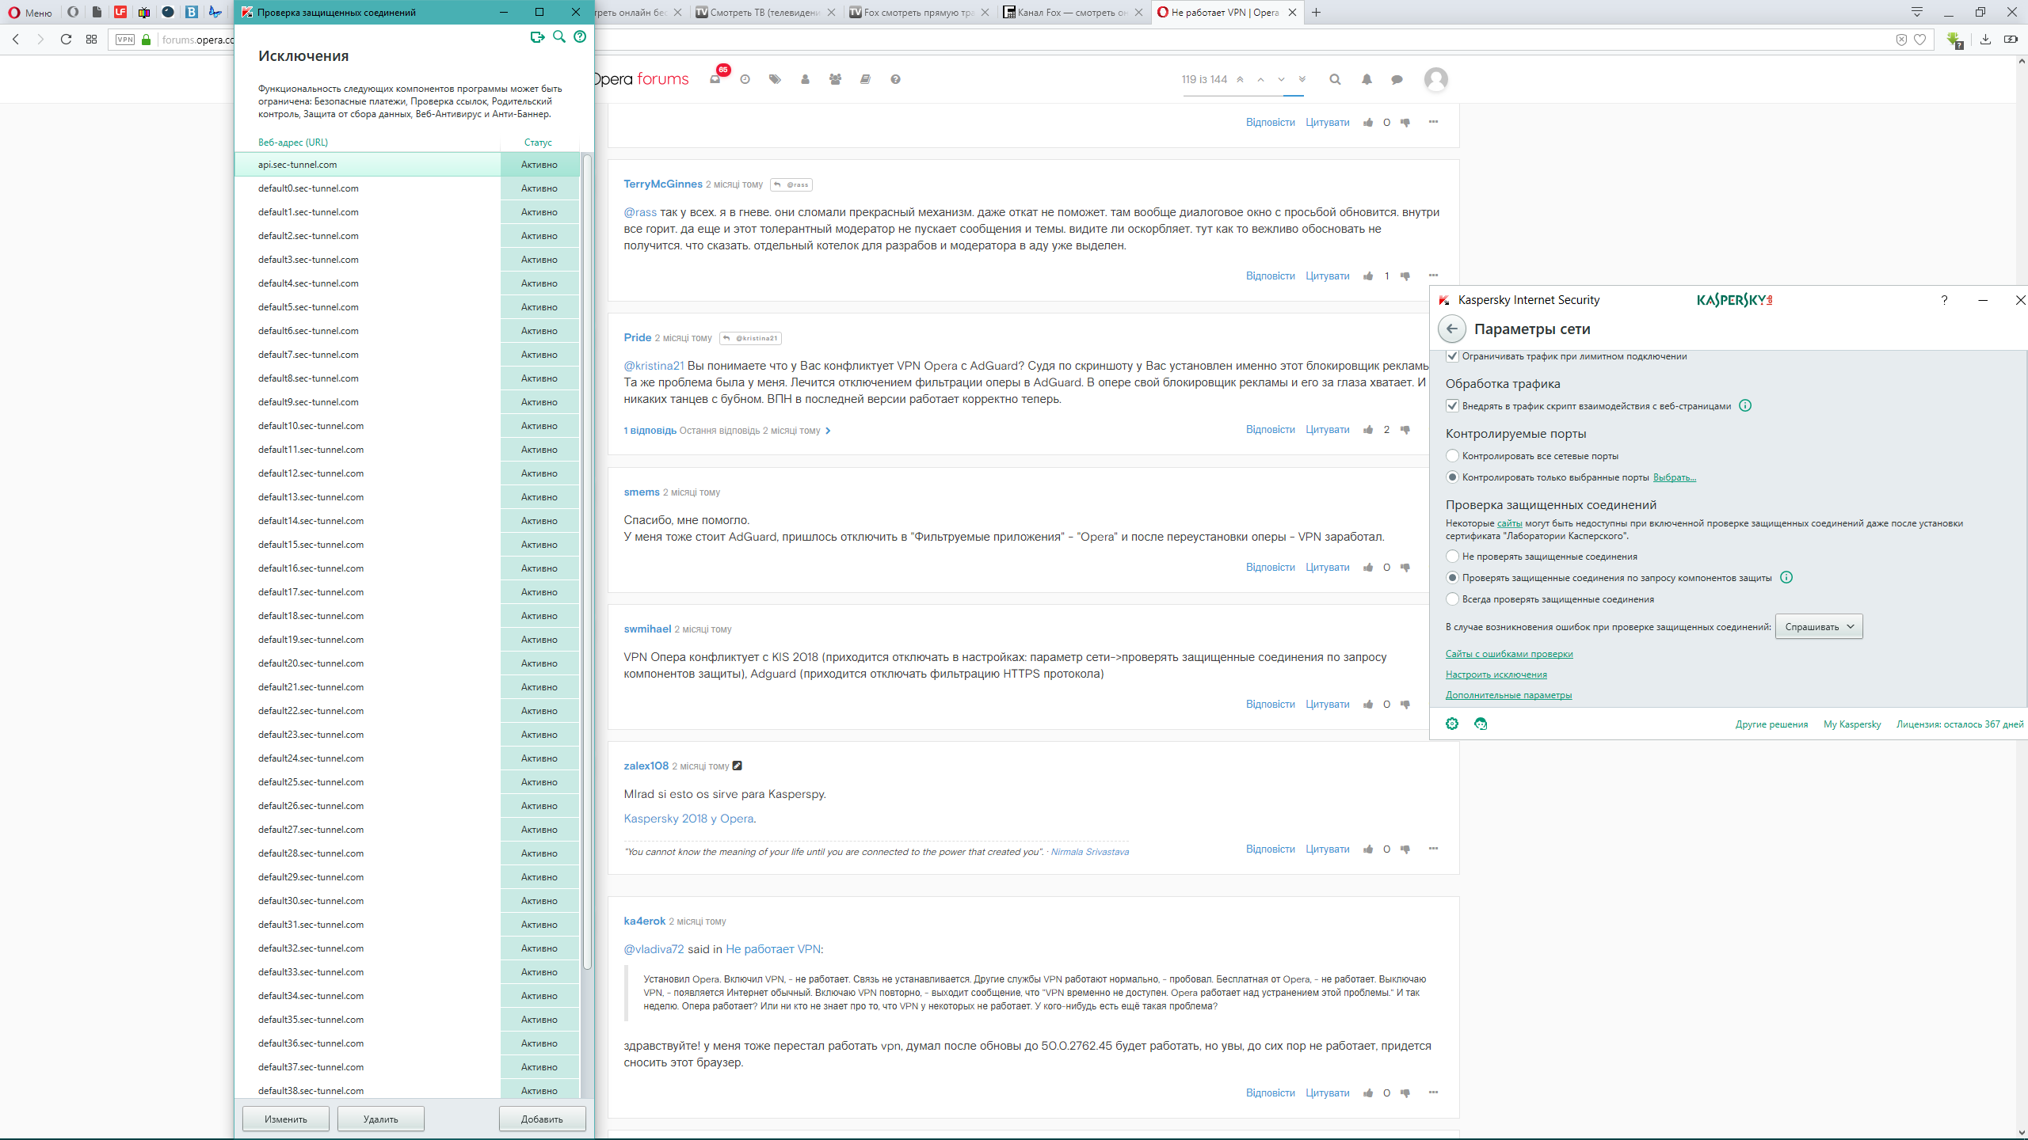This screenshot has width=2028, height=1140.
Task: Open the tags icon in forum header
Action: click(775, 79)
